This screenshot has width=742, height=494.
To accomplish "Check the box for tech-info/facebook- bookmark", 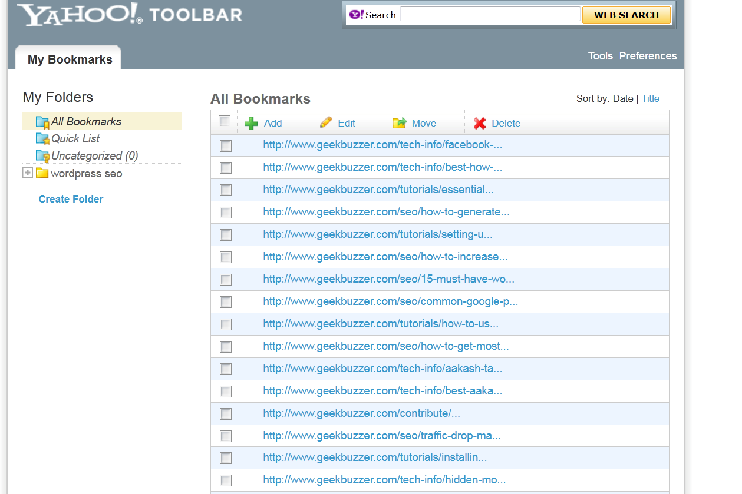I will coord(226,145).
